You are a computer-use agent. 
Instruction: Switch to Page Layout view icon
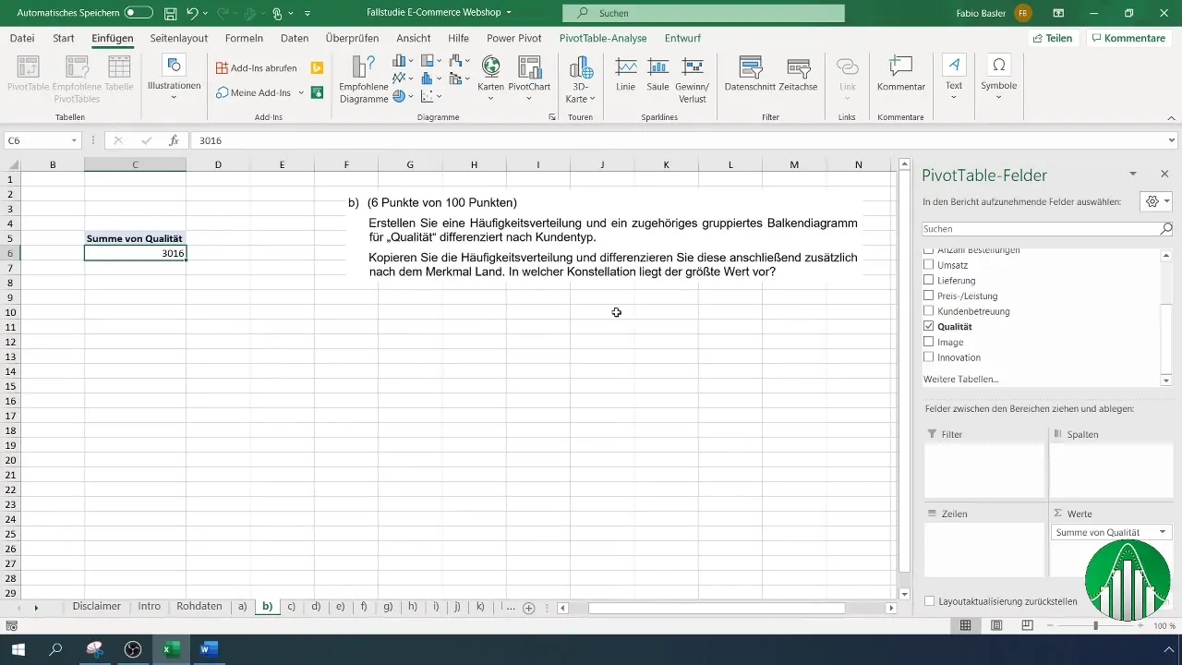click(996, 626)
